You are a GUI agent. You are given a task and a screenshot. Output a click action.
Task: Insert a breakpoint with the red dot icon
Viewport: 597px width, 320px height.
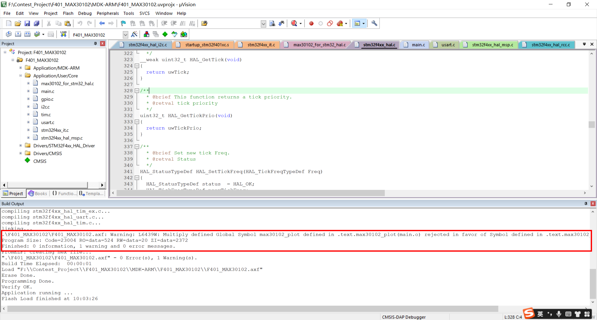pyautogui.click(x=311, y=23)
